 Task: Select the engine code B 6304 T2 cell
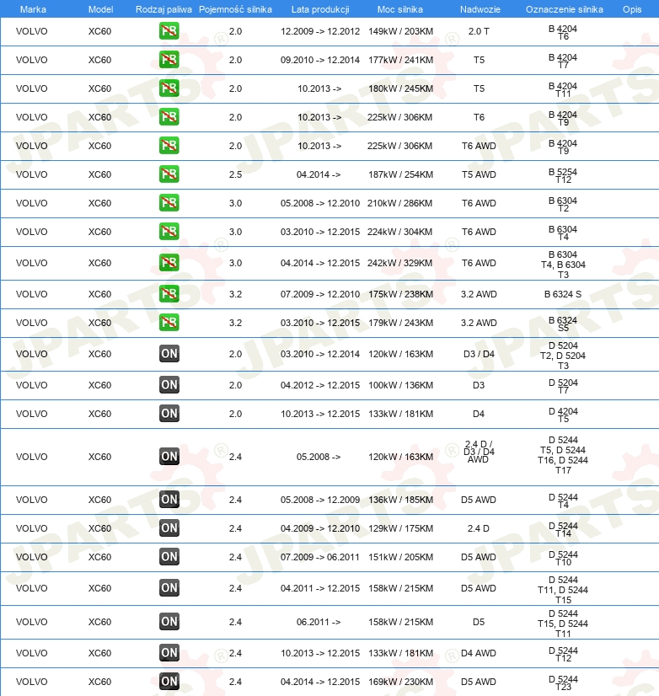click(563, 204)
